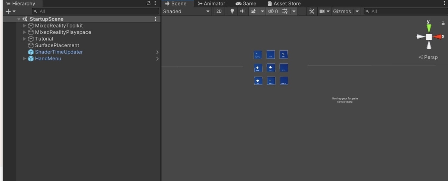
Task: Toggle Gizmos in the scene view
Action: [x=342, y=12]
